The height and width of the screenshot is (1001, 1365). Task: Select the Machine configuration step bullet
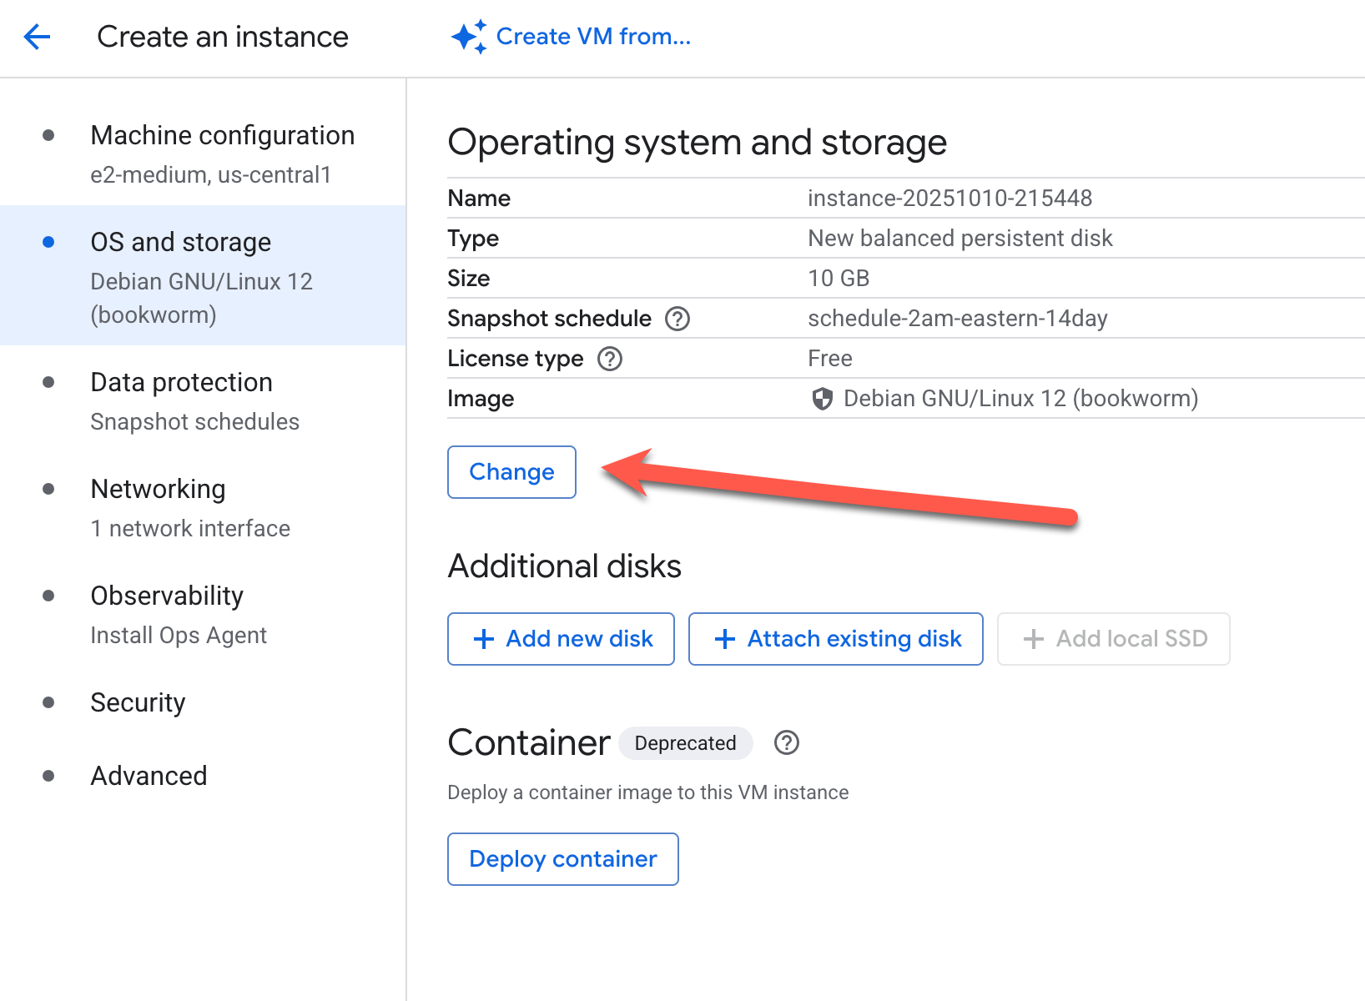pyautogui.click(x=48, y=134)
